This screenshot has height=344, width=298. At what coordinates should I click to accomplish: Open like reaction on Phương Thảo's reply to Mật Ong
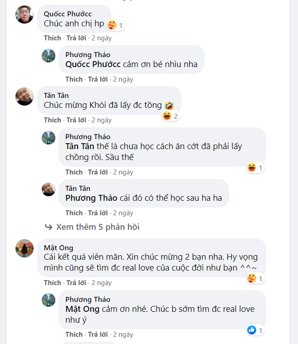pos(252,330)
